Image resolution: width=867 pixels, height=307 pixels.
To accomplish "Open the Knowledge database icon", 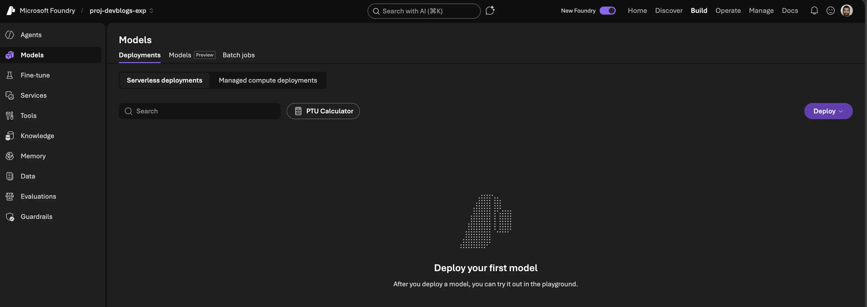I will click(10, 136).
